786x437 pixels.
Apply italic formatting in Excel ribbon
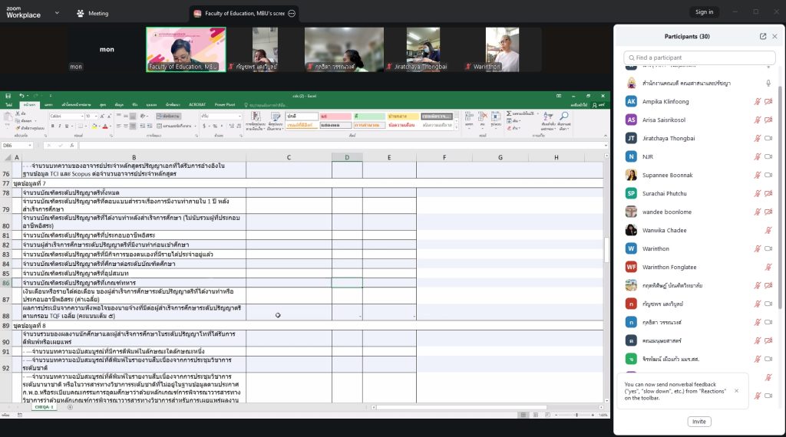coord(60,127)
